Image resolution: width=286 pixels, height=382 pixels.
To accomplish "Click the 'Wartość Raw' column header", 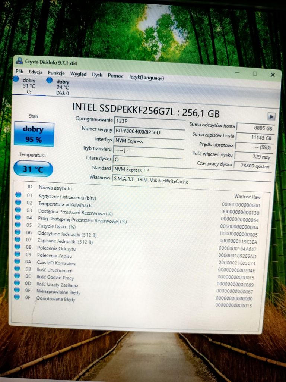I will pyautogui.click(x=247, y=197).
